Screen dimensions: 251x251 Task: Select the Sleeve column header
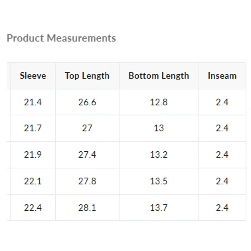33,76
